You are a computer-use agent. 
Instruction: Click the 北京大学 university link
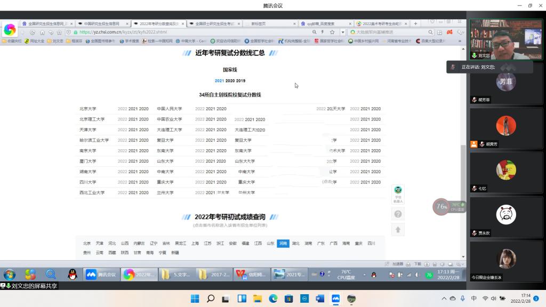tap(87, 109)
